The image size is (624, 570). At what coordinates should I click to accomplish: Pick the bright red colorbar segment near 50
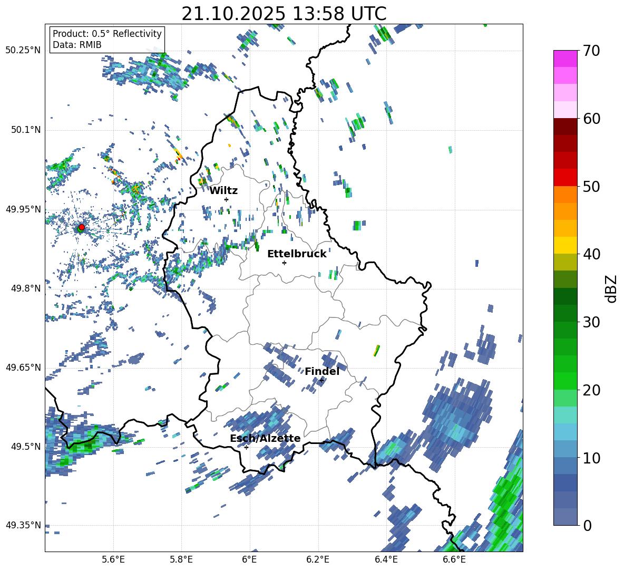point(565,178)
